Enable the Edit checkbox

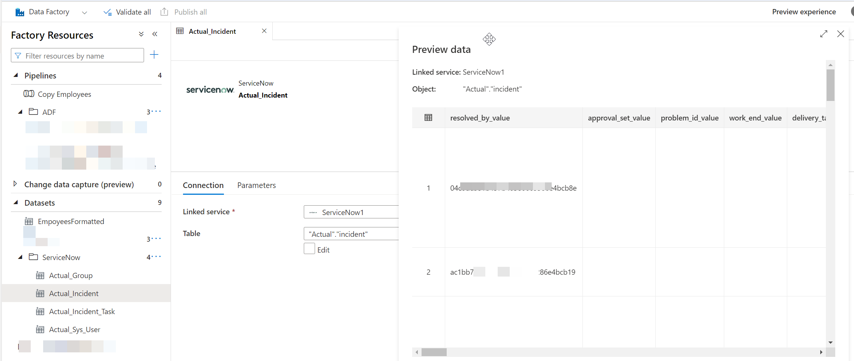pos(309,249)
